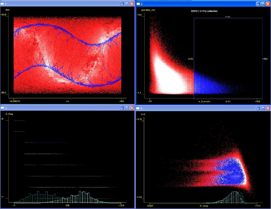This screenshot has height=209, width=271.
Task: Click the 'B-V' y-axis label
Action: pos(143,114)
